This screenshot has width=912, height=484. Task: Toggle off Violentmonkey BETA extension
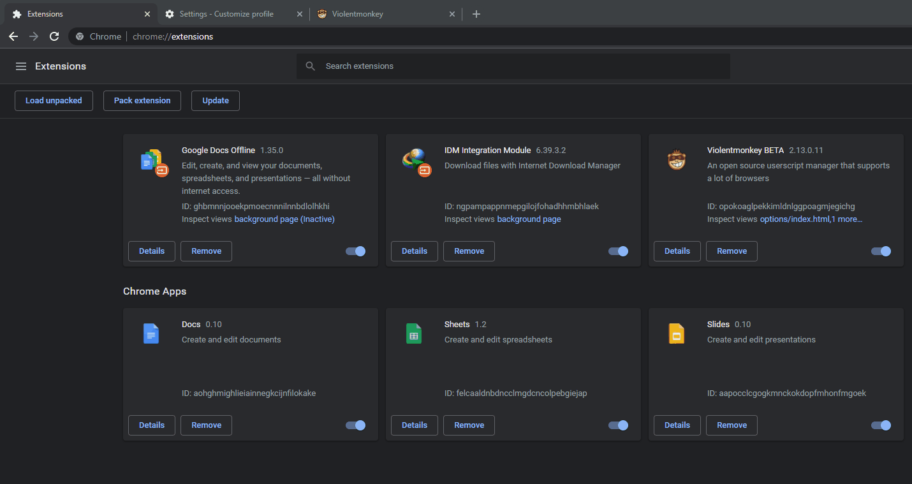click(881, 251)
